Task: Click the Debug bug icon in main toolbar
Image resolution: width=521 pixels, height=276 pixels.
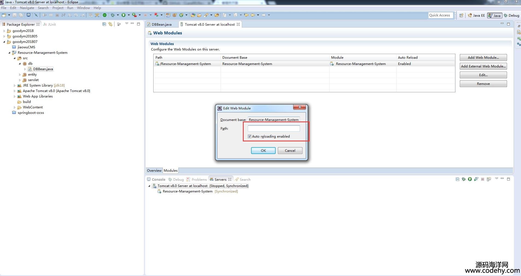Action: (x=113, y=15)
